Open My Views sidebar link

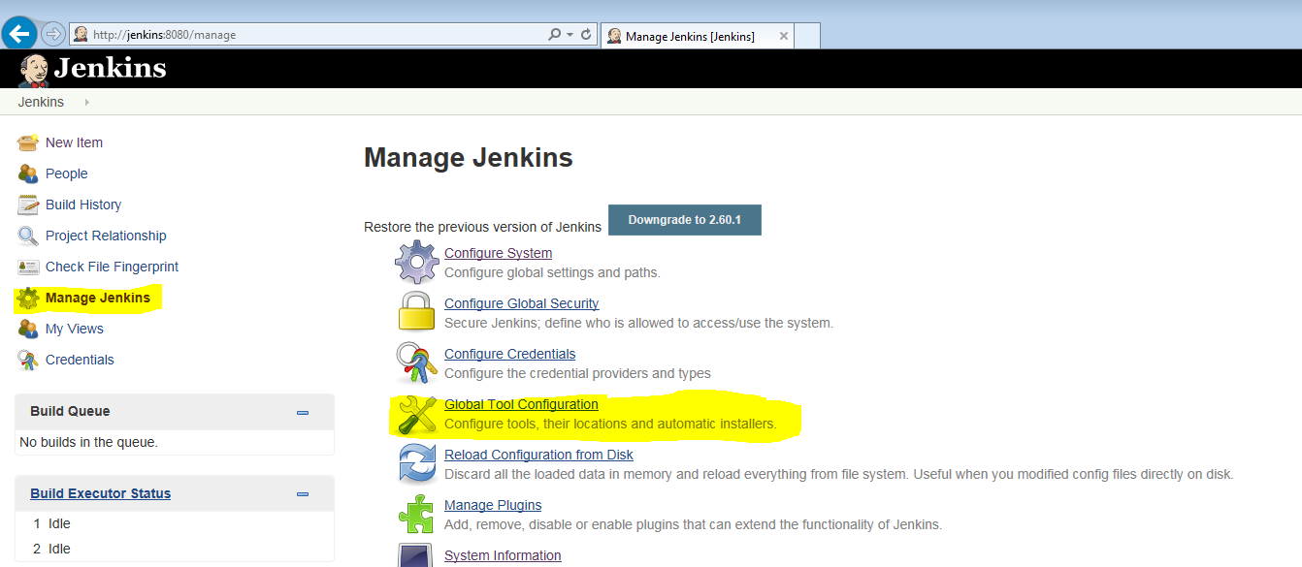(x=75, y=329)
